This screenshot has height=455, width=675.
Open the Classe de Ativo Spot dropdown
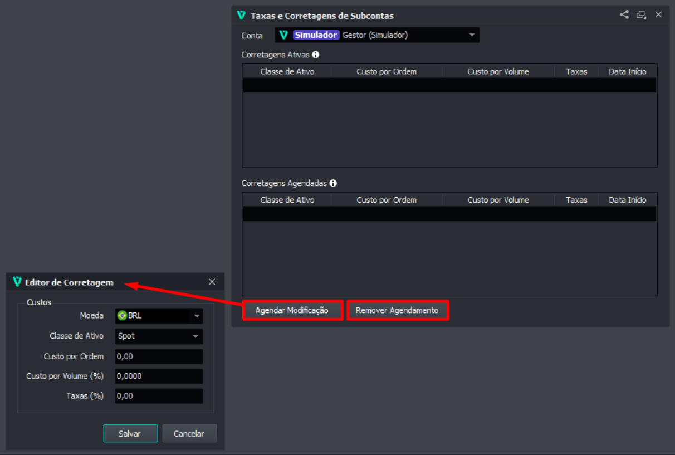(x=159, y=336)
